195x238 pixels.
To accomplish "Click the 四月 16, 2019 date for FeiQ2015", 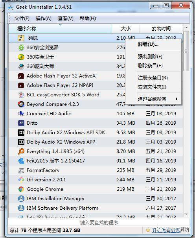I will tap(161, 161).
